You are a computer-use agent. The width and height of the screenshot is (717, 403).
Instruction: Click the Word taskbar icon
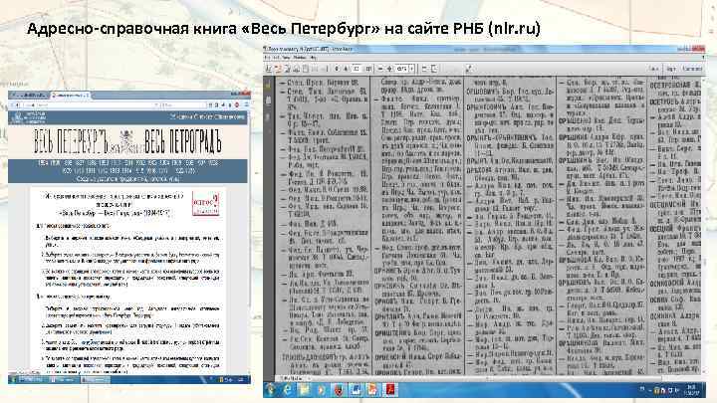coord(357,390)
